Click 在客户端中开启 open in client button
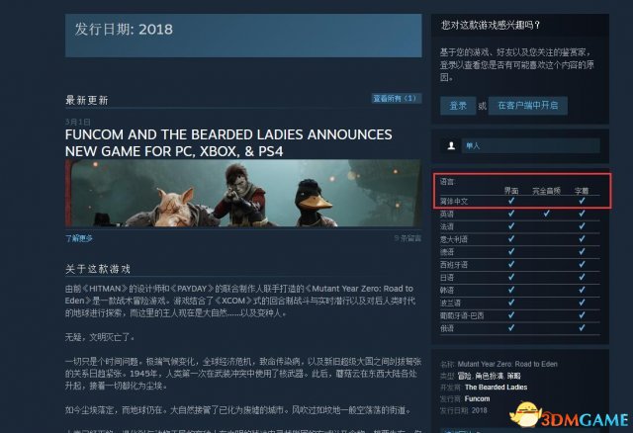Screen dimensions: 633x433 tap(527, 106)
